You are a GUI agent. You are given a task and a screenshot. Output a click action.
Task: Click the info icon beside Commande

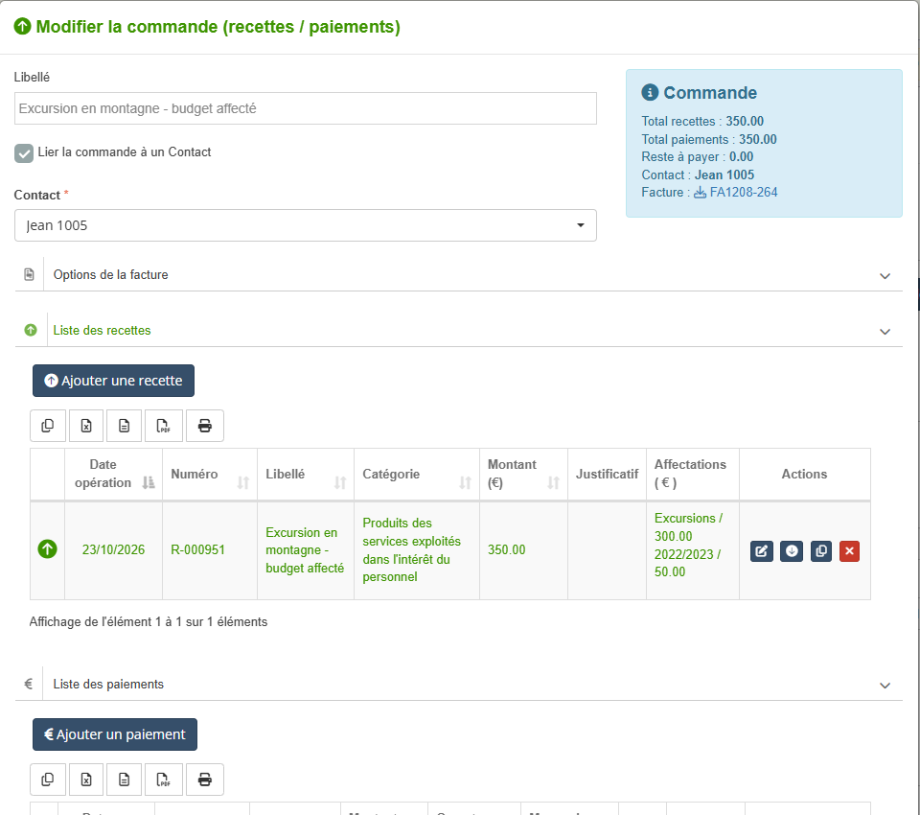650,92
